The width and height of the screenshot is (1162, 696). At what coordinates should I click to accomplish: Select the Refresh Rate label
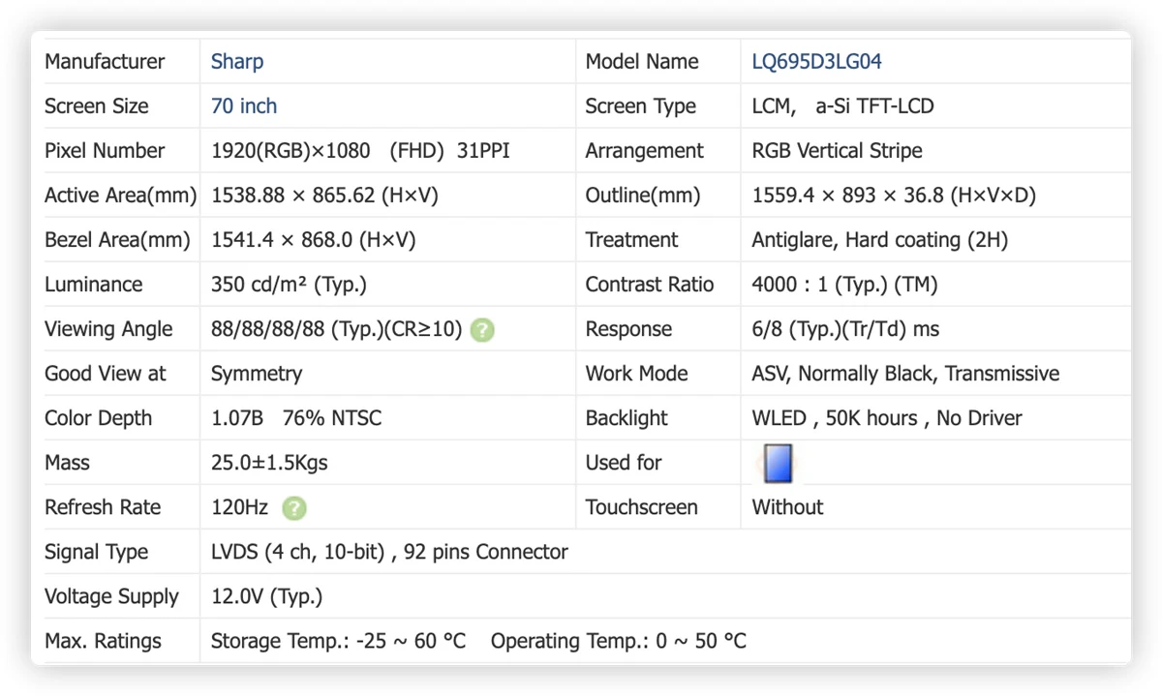tap(103, 506)
